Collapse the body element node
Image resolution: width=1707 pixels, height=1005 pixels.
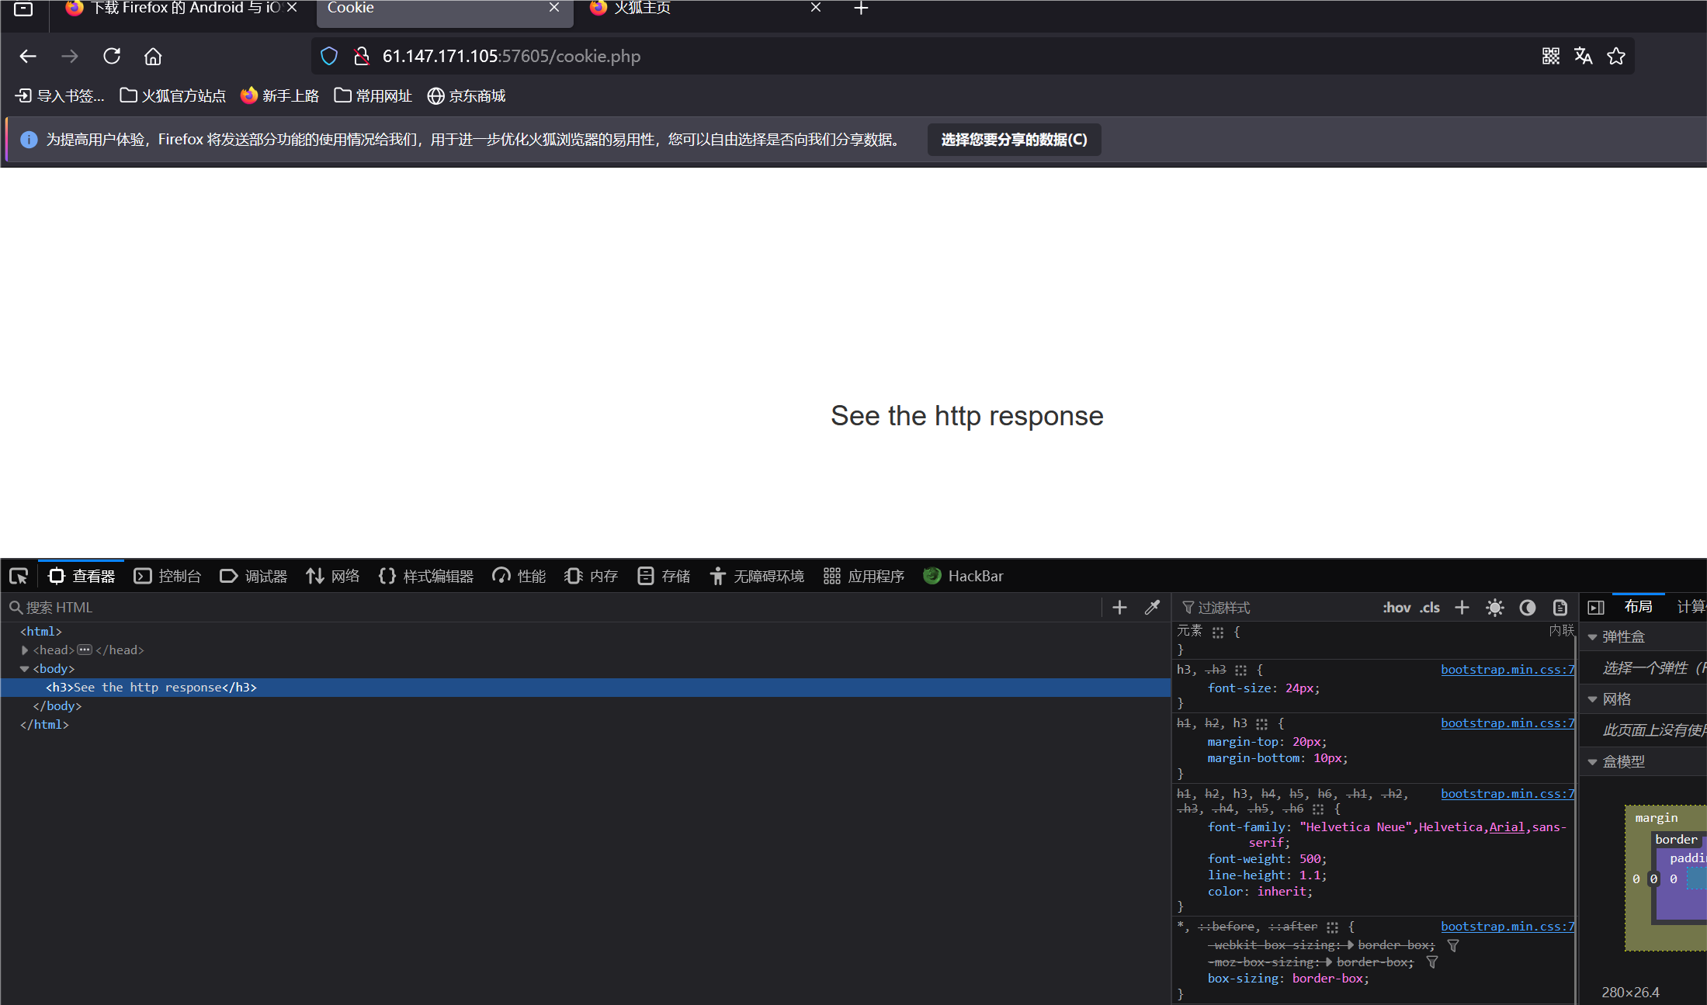coord(25,669)
